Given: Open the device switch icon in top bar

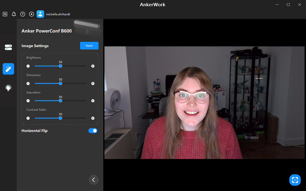Looking at the screenshot, I should [5, 14].
